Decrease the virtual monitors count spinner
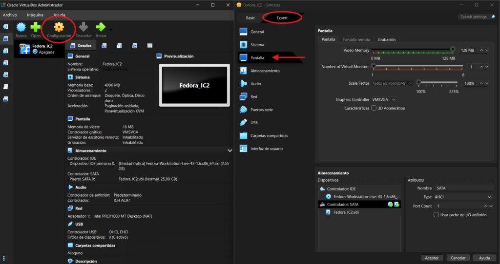Screen dimensions: 500x264 [487, 67]
